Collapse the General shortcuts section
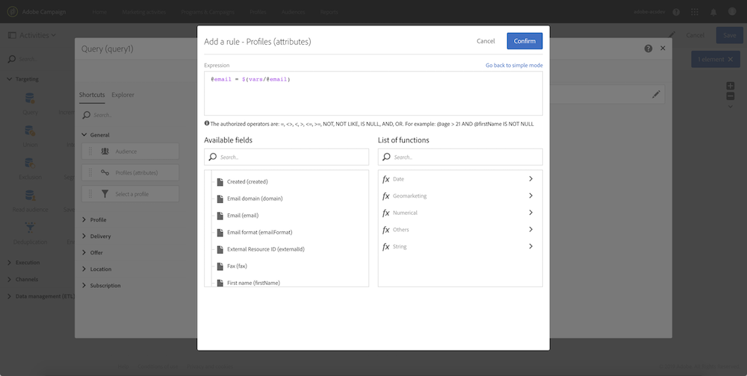747x376 pixels. 84,135
